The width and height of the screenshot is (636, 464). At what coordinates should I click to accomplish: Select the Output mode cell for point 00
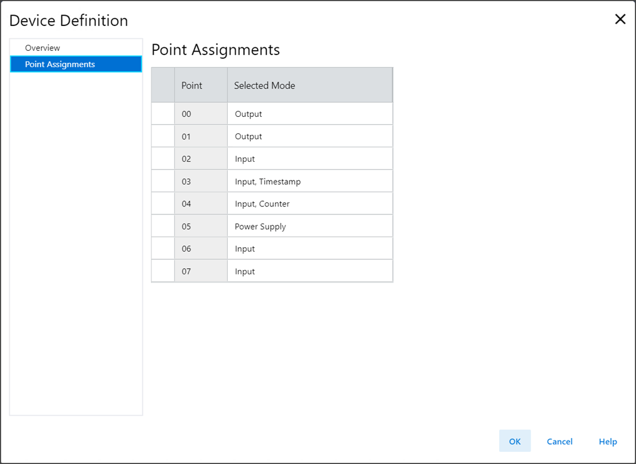(x=309, y=114)
